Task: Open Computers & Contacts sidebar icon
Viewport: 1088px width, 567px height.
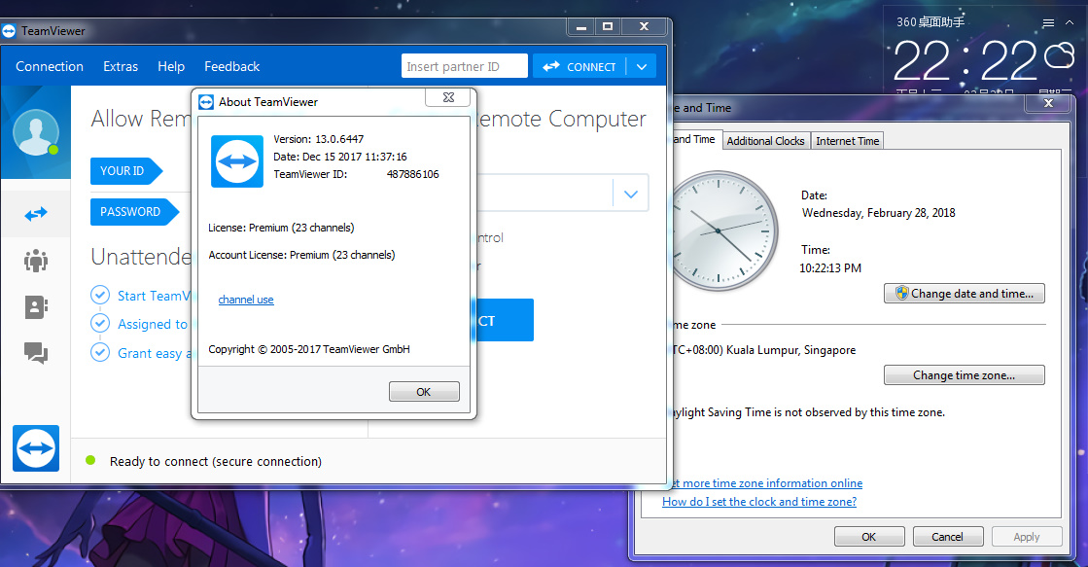Action: [x=35, y=306]
